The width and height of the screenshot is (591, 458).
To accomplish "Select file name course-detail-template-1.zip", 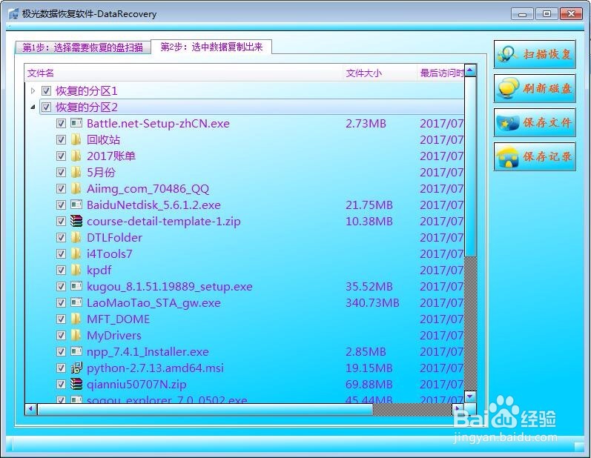I will (x=164, y=221).
